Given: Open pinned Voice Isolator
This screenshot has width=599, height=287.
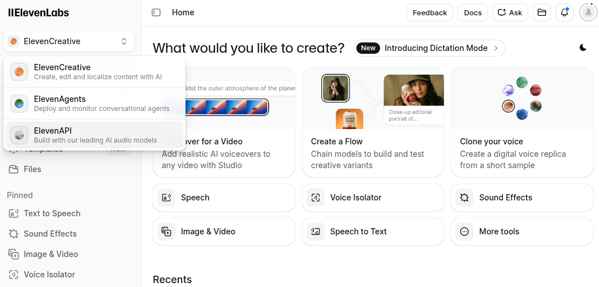Looking at the screenshot, I should 69,275.
